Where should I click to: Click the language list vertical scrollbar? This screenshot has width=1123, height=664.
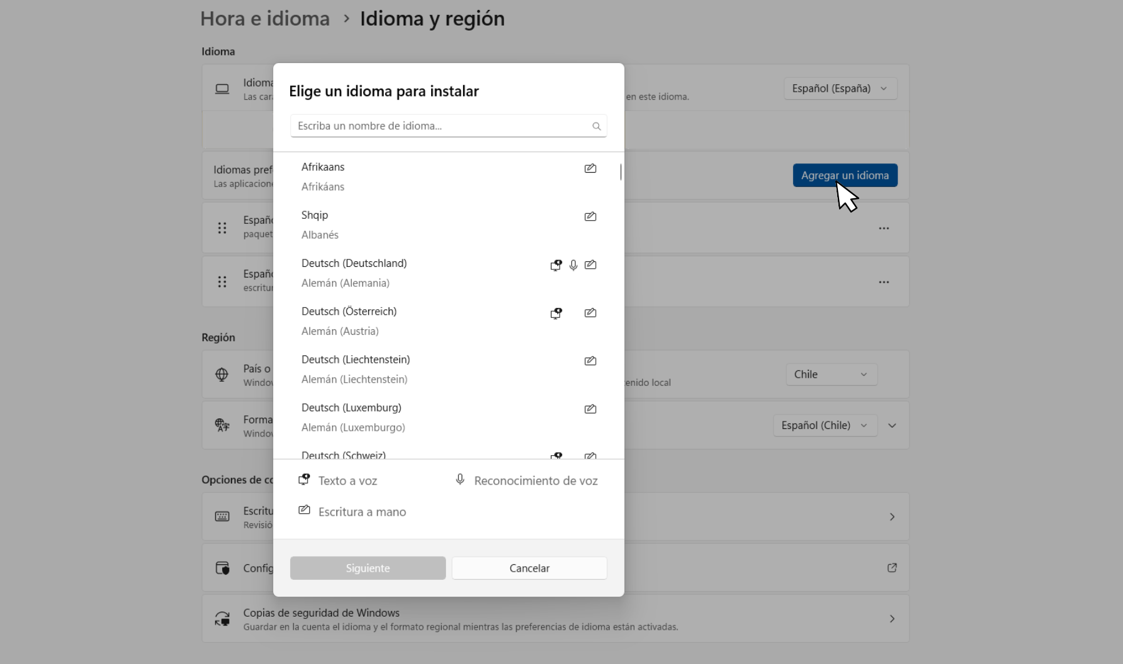pyautogui.click(x=621, y=172)
